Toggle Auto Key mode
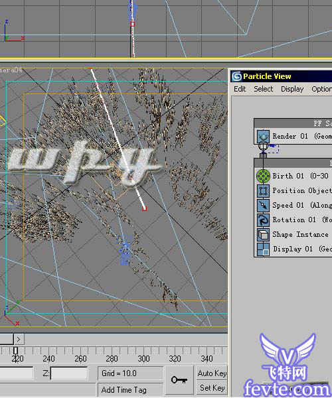 click(212, 373)
